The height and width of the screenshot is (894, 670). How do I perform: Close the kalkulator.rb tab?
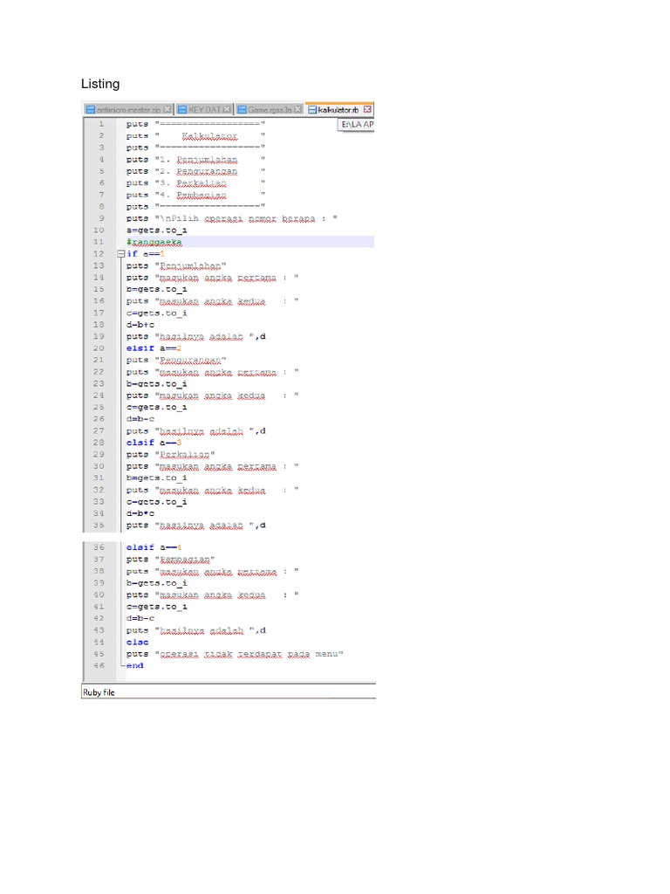click(367, 109)
